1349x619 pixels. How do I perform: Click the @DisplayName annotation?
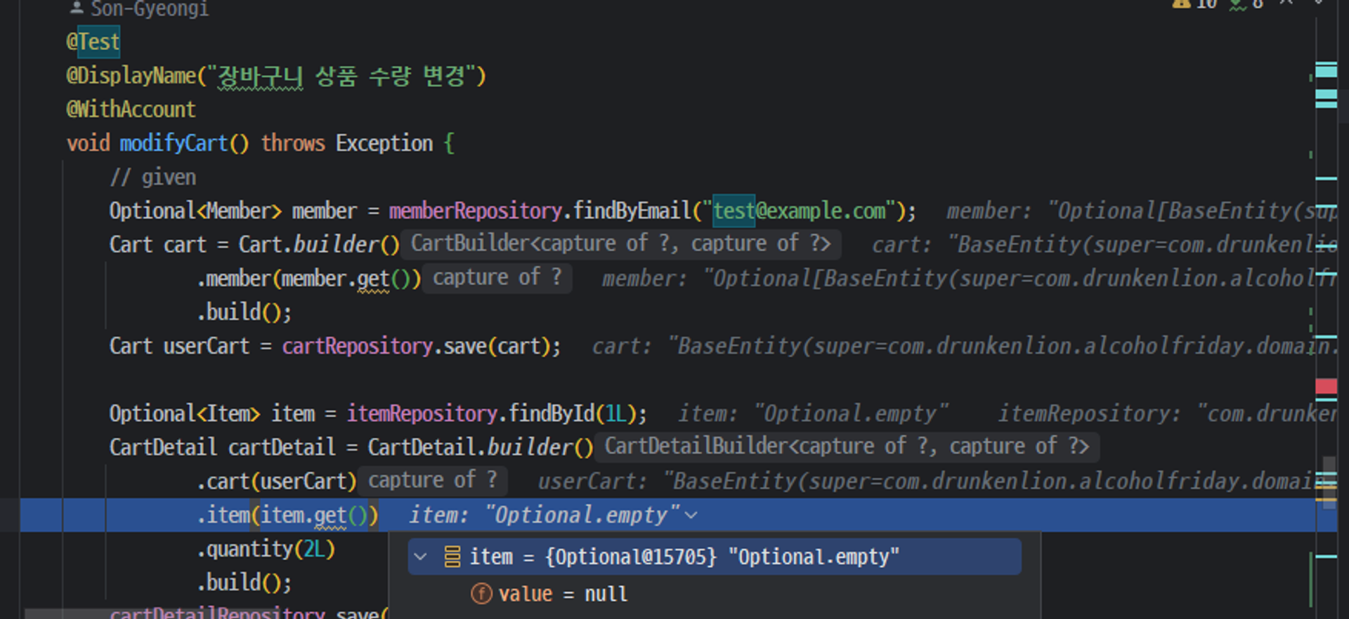[131, 75]
